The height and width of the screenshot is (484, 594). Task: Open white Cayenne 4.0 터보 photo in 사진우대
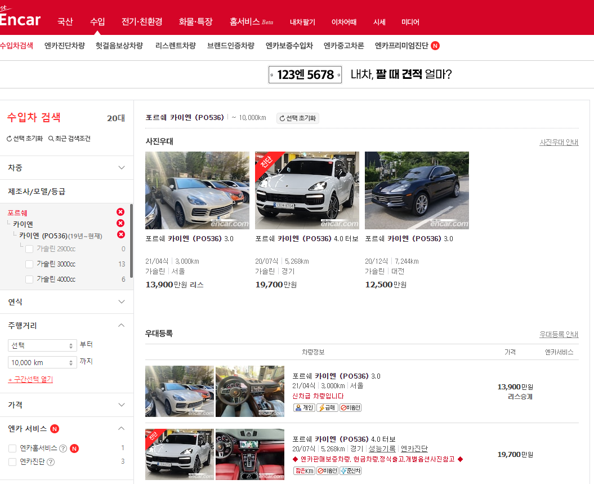pos(307,190)
